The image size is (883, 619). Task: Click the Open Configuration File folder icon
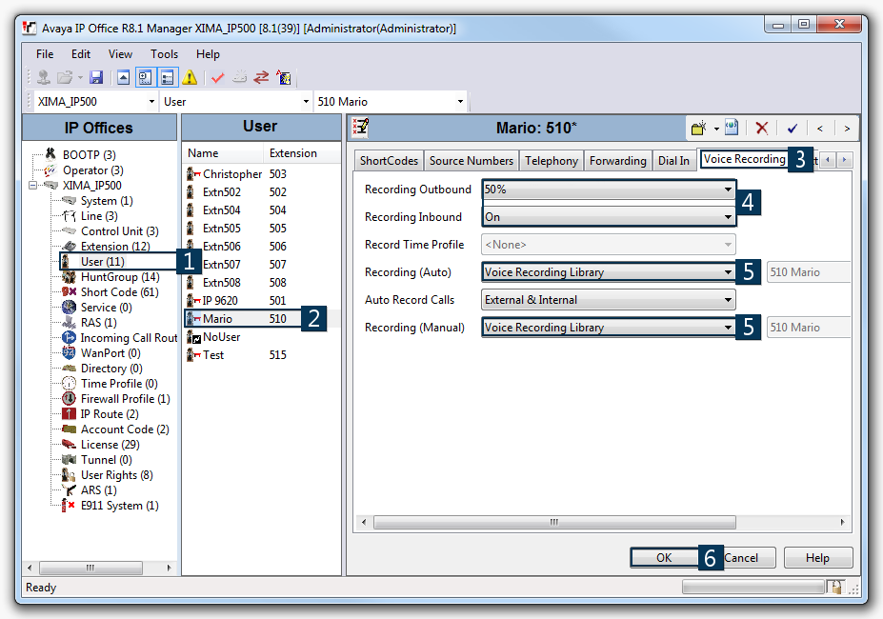66,77
